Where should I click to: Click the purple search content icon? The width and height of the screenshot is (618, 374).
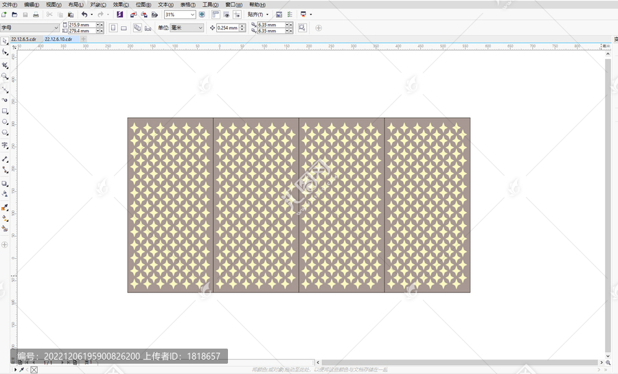pyautogui.click(x=119, y=14)
